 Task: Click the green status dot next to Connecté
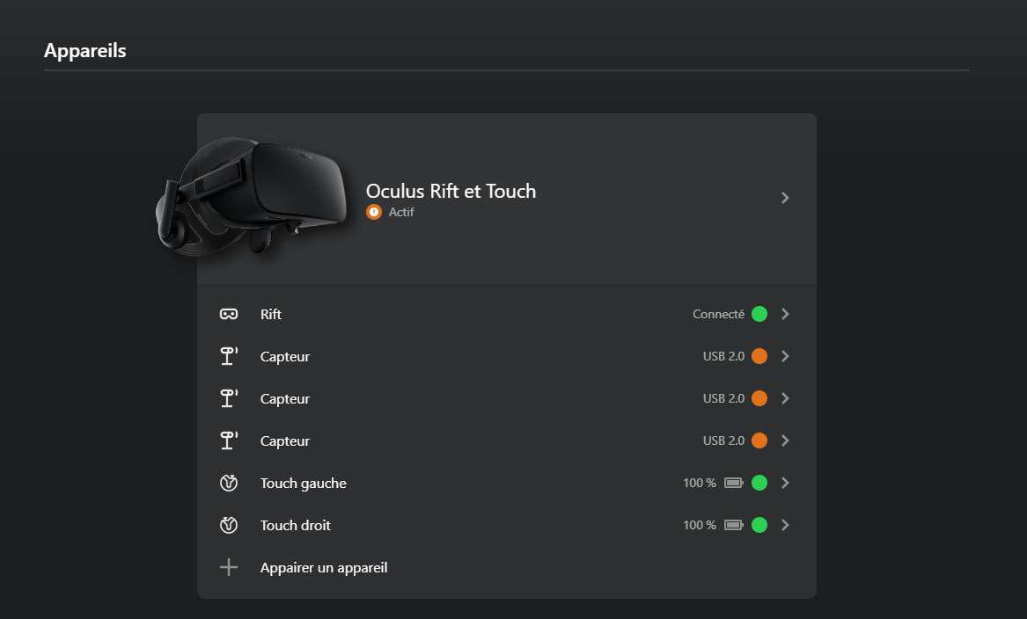pyautogui.click(x=759, y=314)
